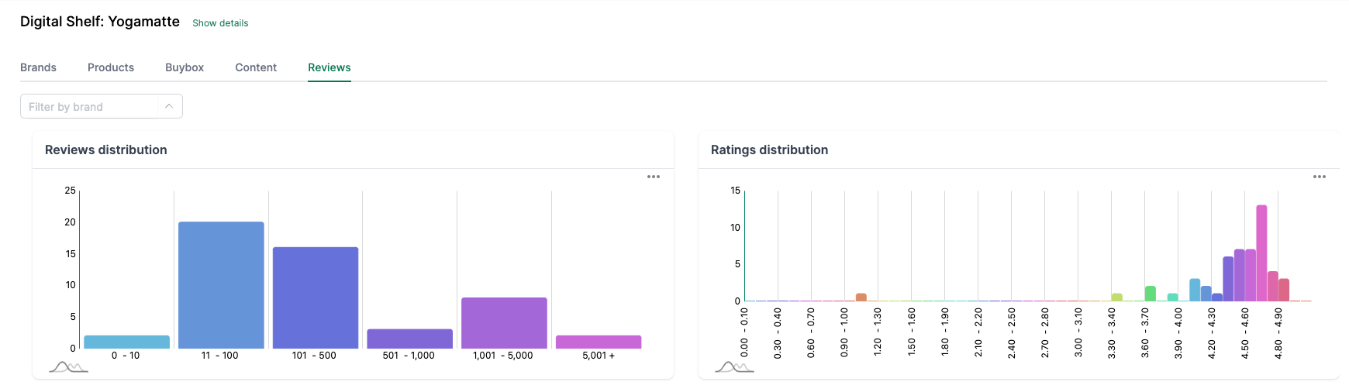The width and height of the screenshot is (1349, 392).
Task: Select the 1,001 - 5,000 reviews bar
Action: click(x=504, y=323)
